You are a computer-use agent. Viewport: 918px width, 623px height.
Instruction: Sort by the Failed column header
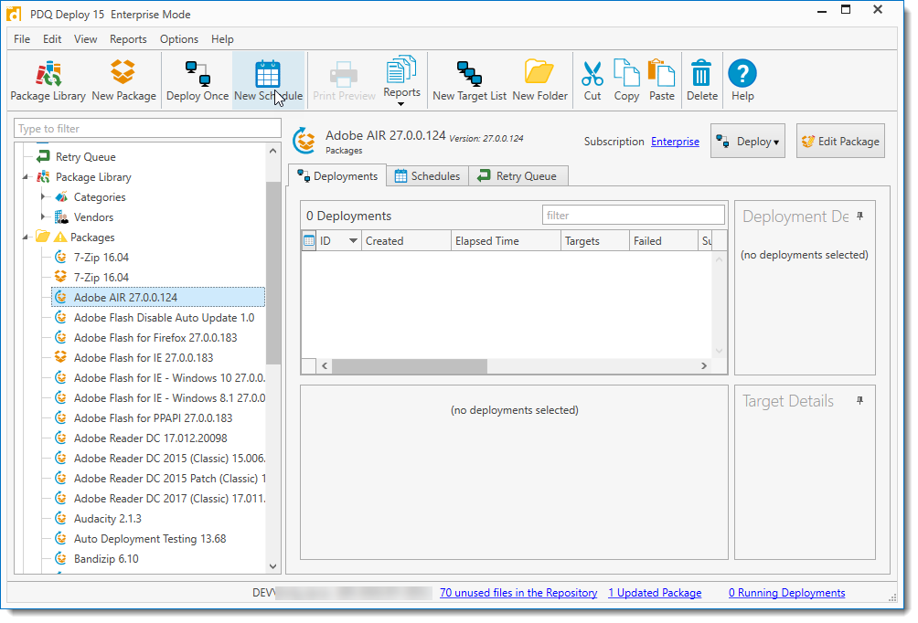coord(663,240)
